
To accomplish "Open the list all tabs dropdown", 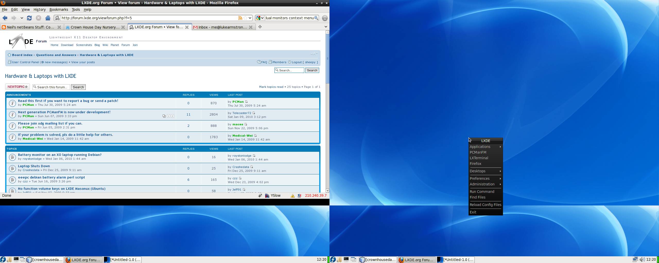I will click(326, 27).
